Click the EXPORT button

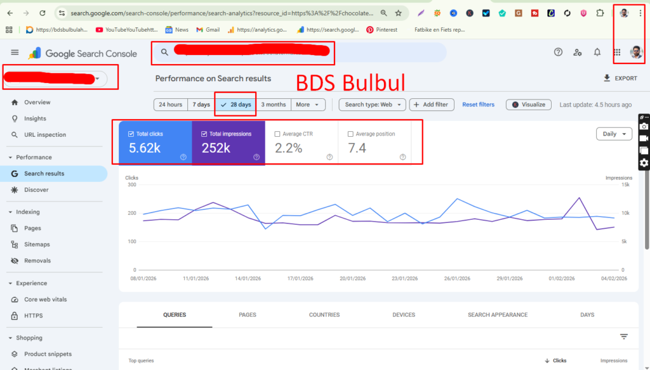[620, 78]
